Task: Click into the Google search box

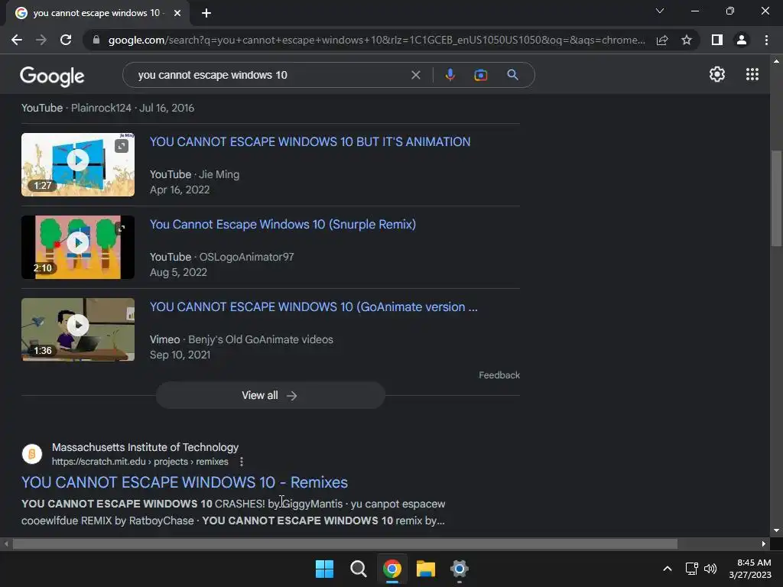Action: pos(270,75)
